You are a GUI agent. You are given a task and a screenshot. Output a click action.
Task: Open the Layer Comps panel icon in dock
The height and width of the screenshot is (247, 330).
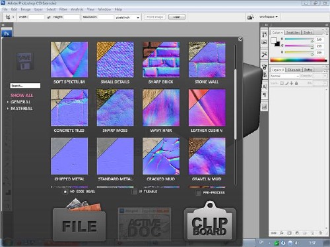click(264, 107)
